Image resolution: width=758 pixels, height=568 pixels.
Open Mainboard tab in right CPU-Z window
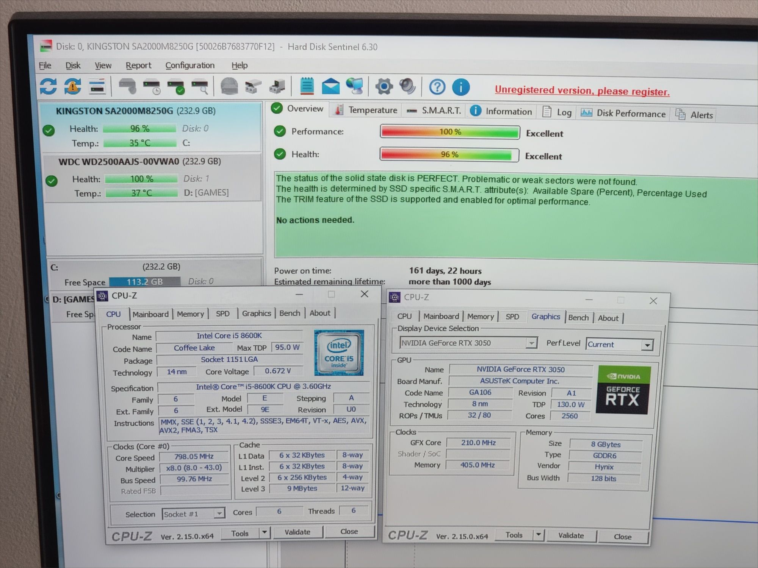click(441, 316)
